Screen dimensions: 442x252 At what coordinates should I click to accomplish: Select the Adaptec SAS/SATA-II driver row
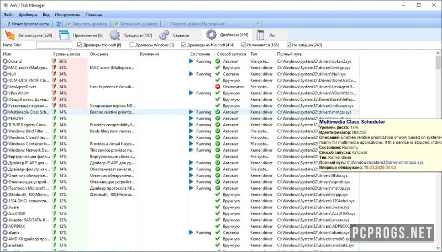click(x=180, y=220)
